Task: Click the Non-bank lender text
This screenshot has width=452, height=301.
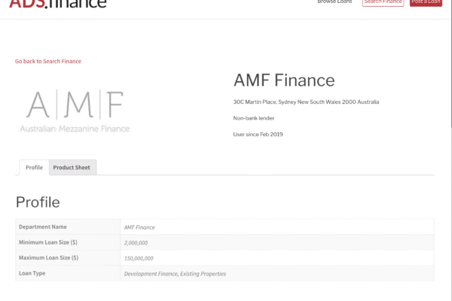Action: [254, 118]
